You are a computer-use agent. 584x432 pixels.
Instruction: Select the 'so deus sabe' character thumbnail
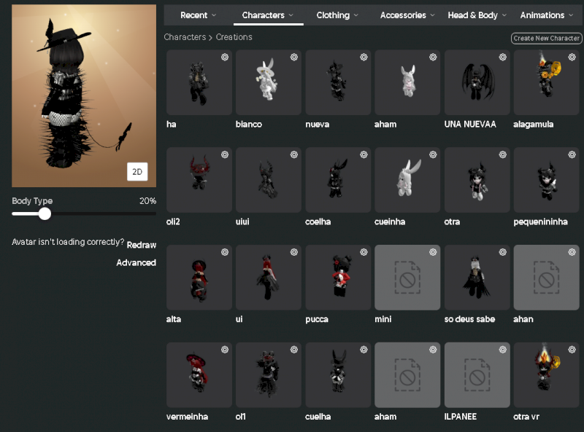coord(478,278)
